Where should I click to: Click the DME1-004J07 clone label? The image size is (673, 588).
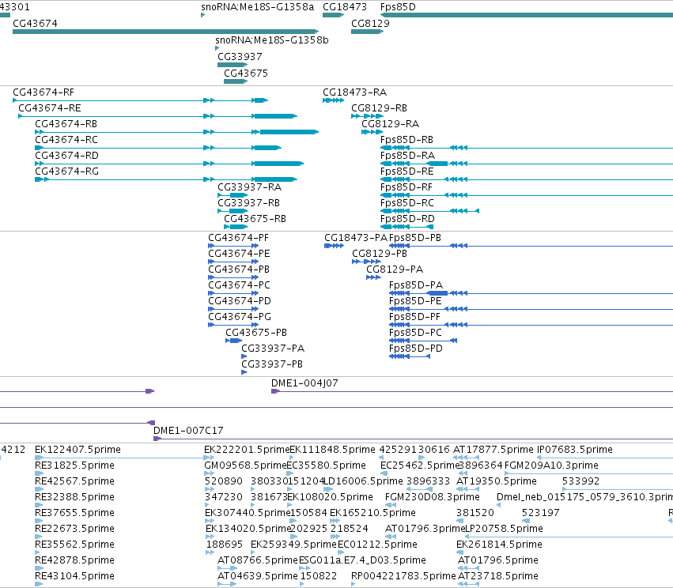(304, 383)
